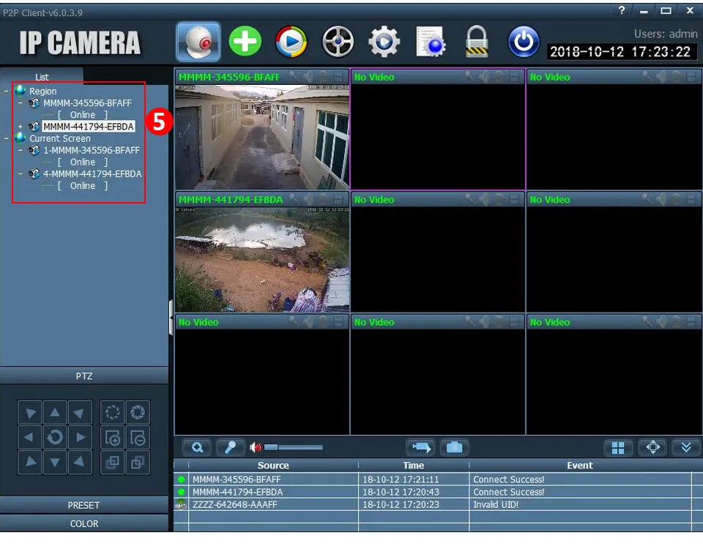The image size is (703, 549).
Task: Open settings gear with play symbol
Action: 384,42
